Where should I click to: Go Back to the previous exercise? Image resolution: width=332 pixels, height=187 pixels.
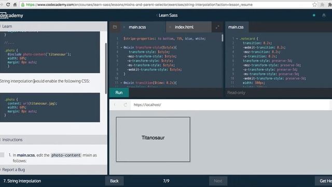114,181
